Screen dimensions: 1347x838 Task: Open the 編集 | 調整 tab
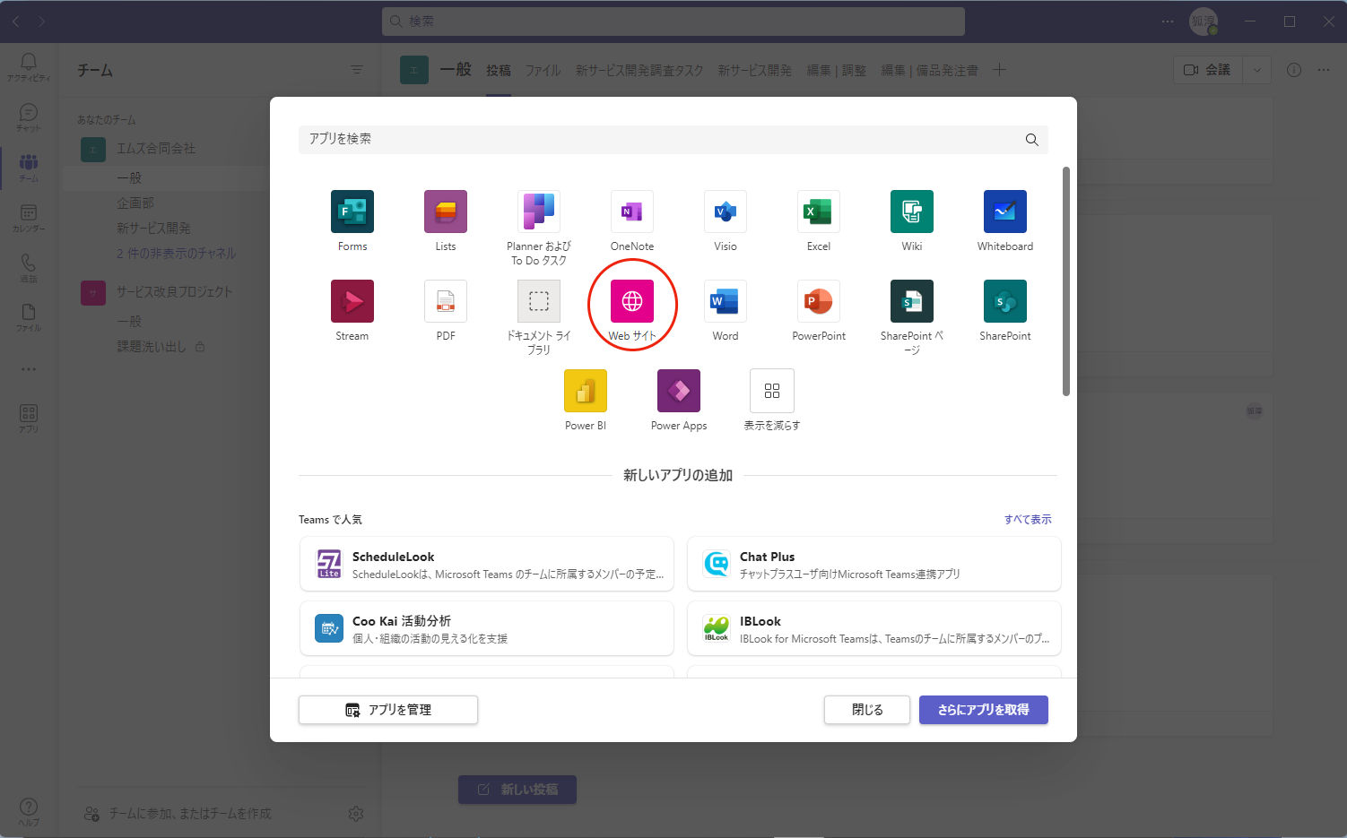coord(836,70)
